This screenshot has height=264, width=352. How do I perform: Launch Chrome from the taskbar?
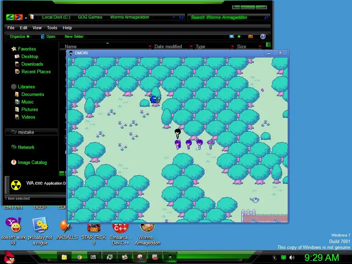(x=79, y=257)
